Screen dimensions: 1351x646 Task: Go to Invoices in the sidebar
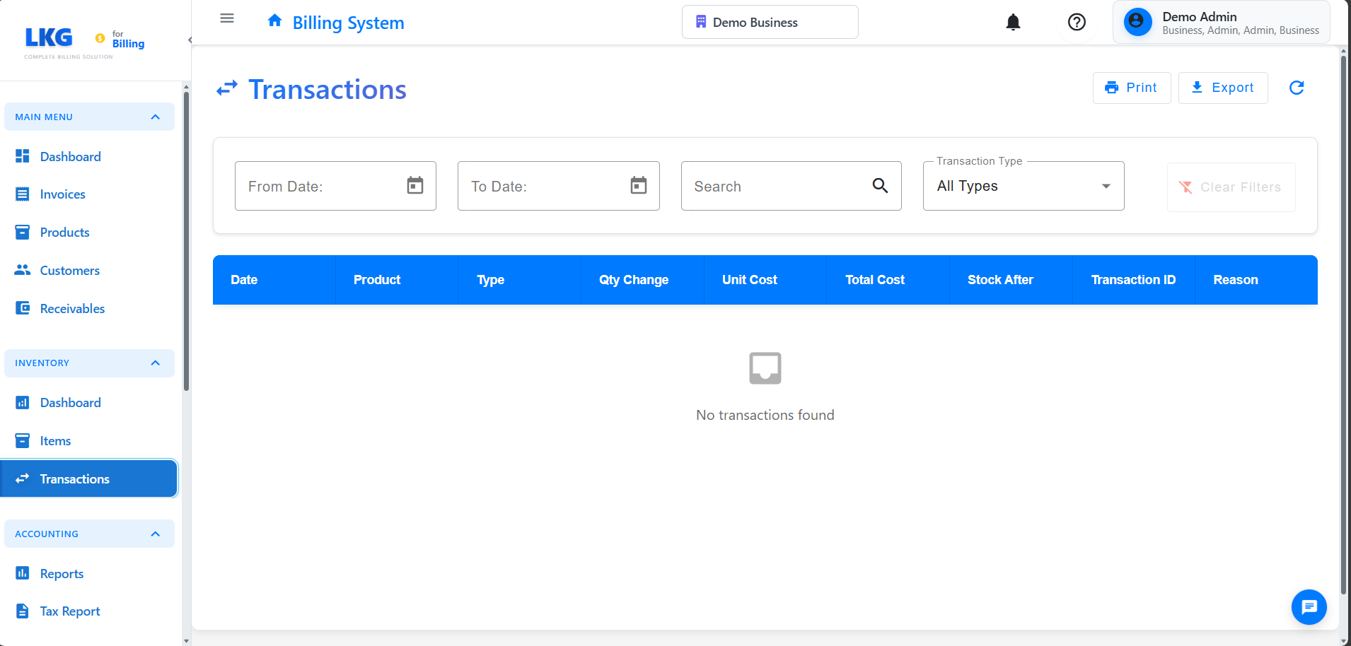(62, 194)
